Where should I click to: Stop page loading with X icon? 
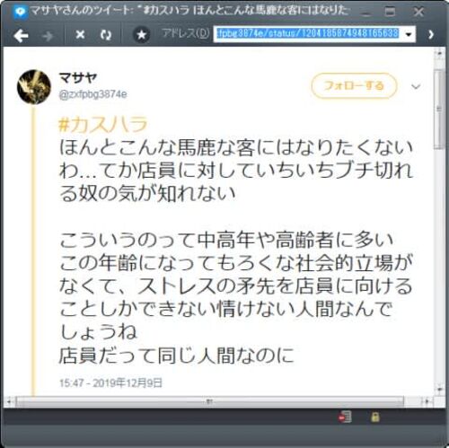(80, 35)
